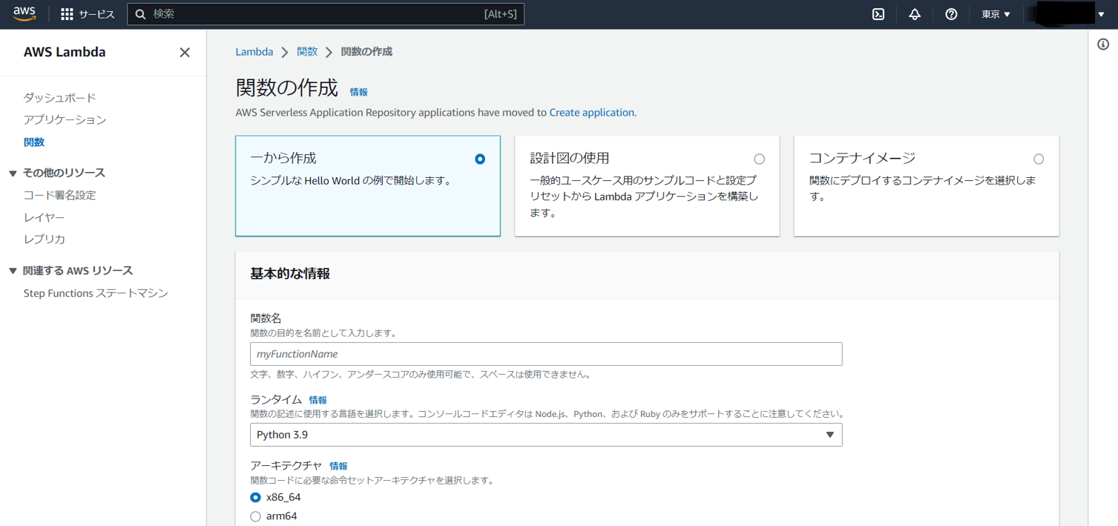Open the Python 3.9 runtime dropdown
Image resolution: width=1118 pixels, height=526 pixels.
546,435
